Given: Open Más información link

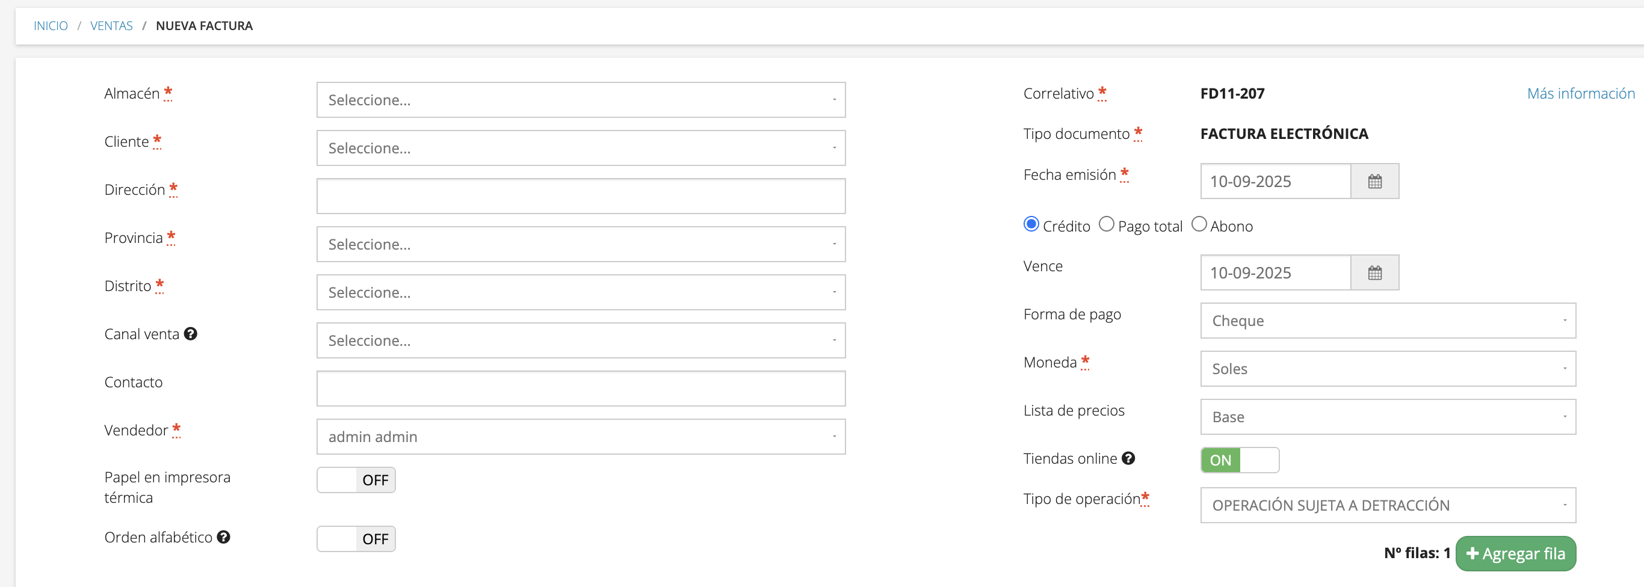Looking at the screenshot, I should point(1581,93).
